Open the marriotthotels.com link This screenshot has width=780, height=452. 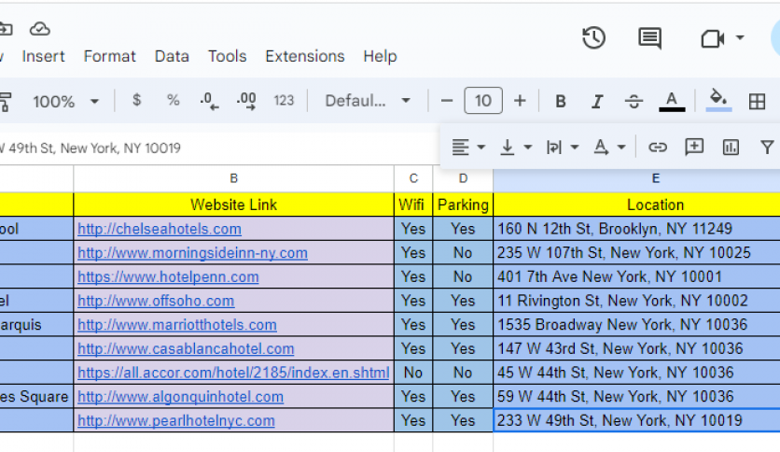pyautogui.click(x=177, y=325)
